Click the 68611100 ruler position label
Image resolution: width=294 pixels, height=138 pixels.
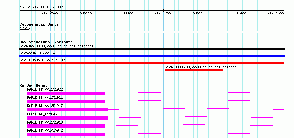click(125, 13)
